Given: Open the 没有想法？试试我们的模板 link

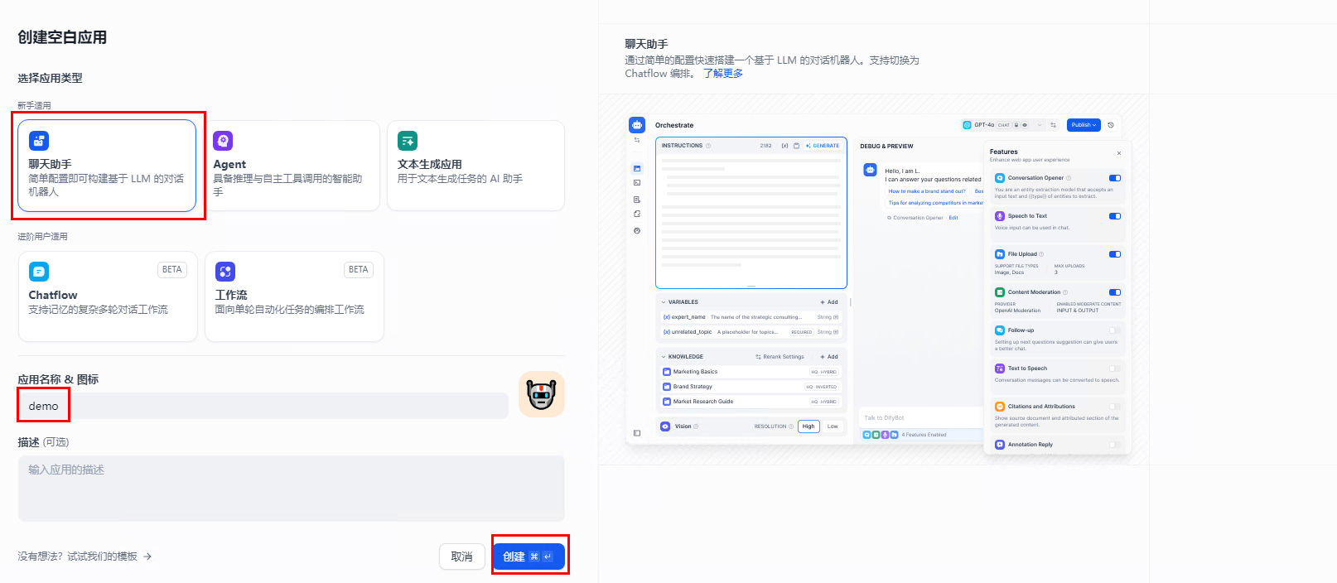Looking at the screenshot, I should point(84,556).
